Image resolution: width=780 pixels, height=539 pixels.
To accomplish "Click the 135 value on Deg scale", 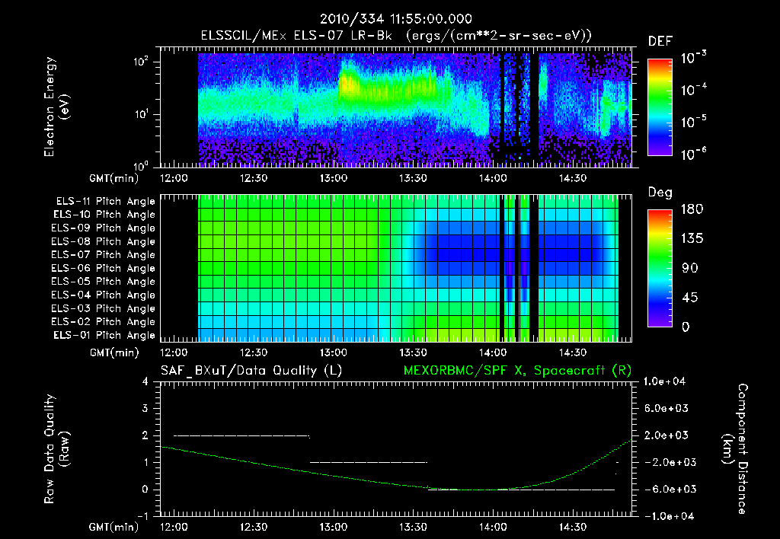I will [x=692, y=239].
